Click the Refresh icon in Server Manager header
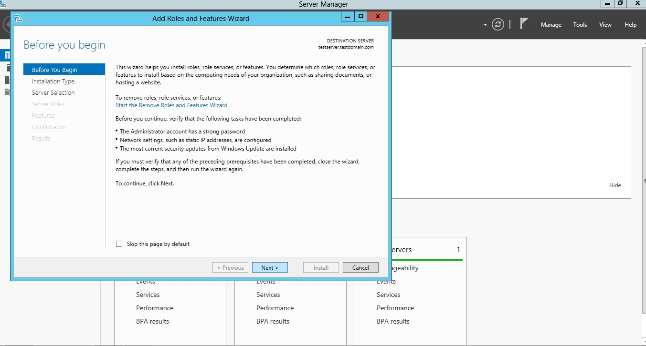 (x=498, y=24)
